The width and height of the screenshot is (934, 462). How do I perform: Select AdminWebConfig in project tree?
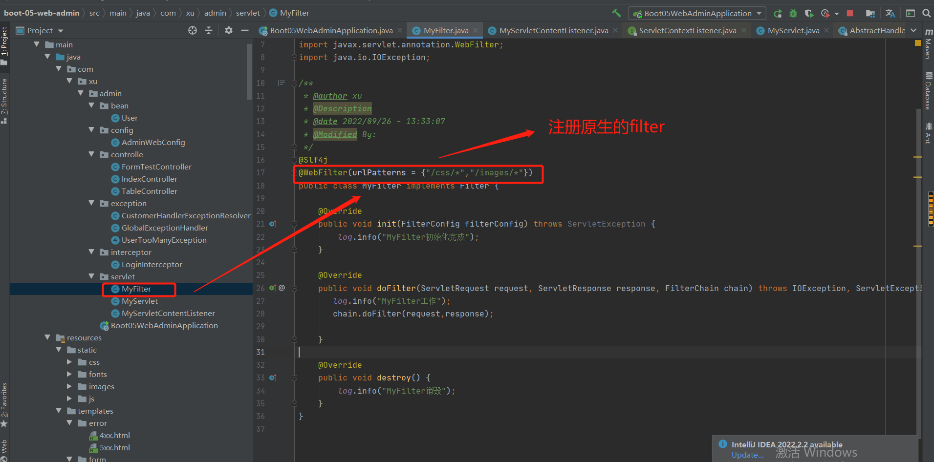pyautogui.click(x=153, y=142)
